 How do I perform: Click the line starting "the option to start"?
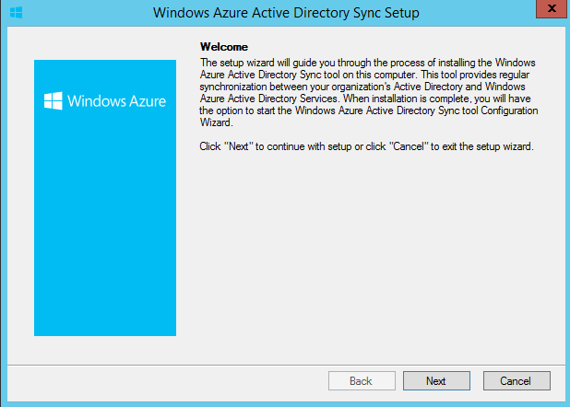click(x=369, y=110)
